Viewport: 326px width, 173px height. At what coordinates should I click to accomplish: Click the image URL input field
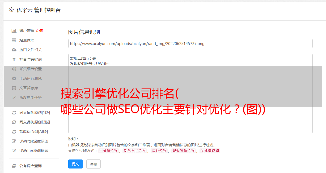(190, 43)
